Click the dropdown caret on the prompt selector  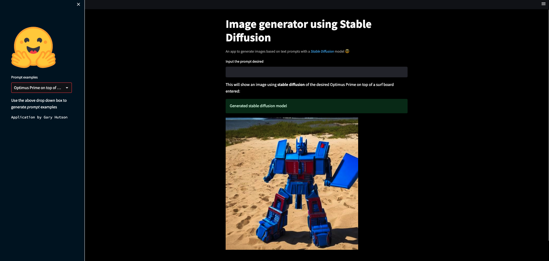67,88
